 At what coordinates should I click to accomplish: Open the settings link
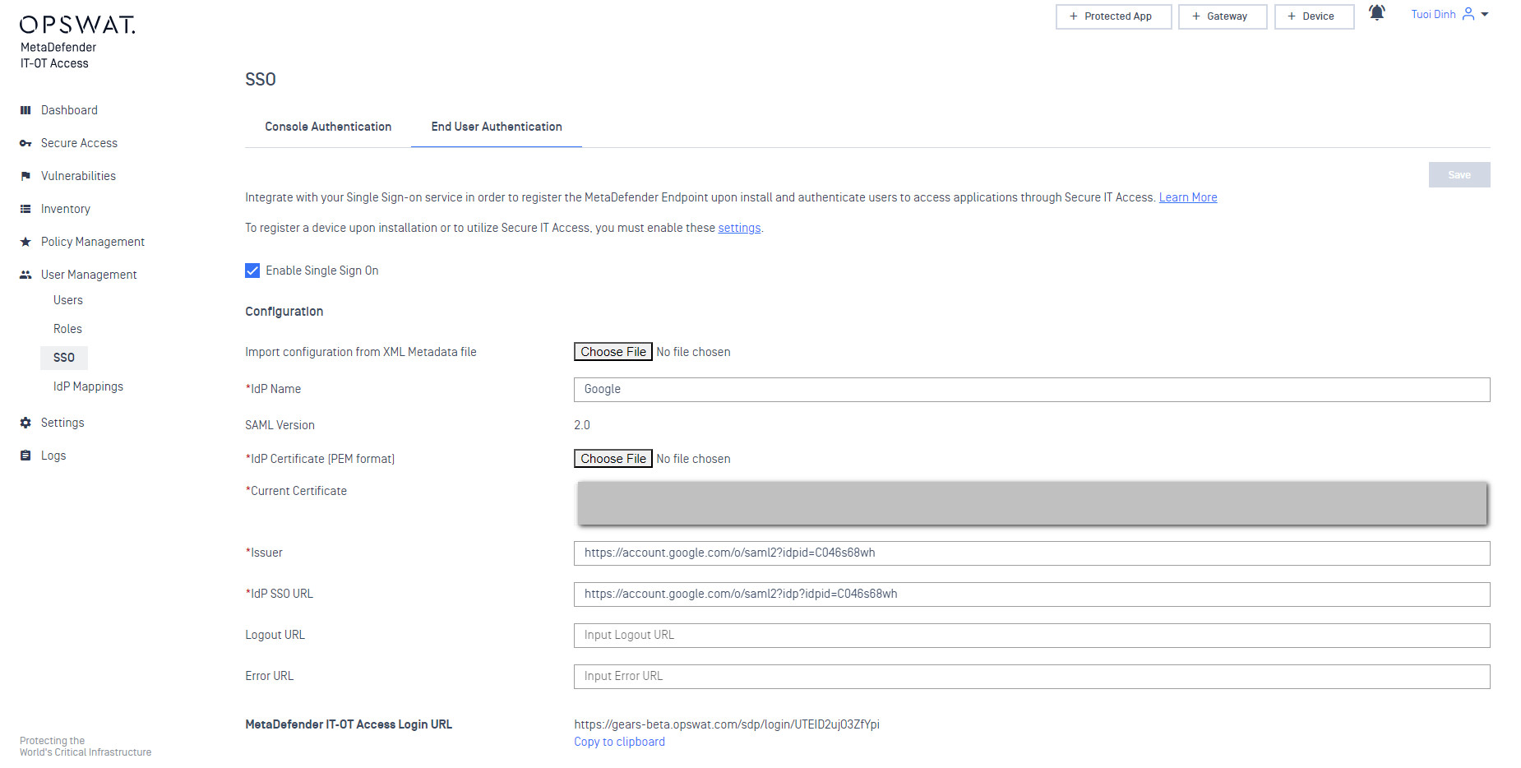pyautogui.click(x=739, y=228)
